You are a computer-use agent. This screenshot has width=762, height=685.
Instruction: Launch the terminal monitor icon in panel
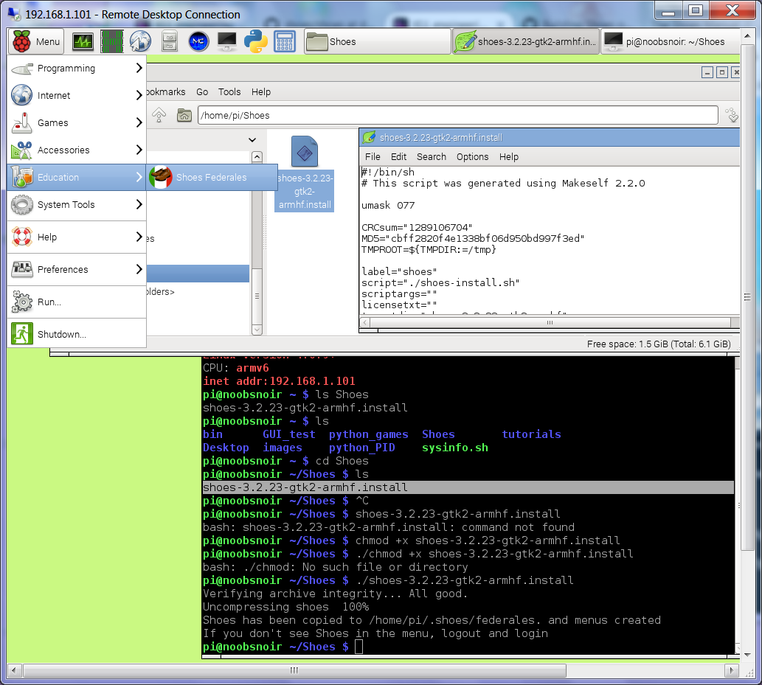(x=227, y=42)
